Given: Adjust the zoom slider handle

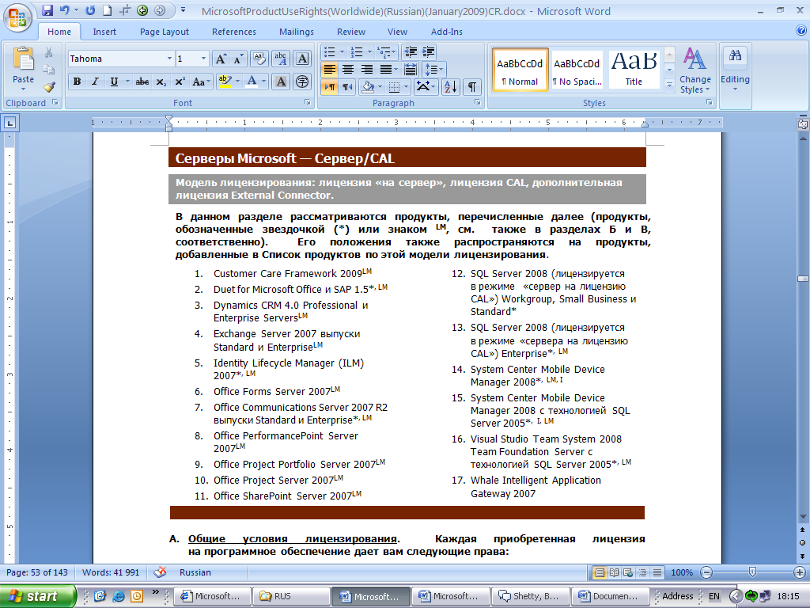Looking at the screenshot, I should (x=752, y=572).
